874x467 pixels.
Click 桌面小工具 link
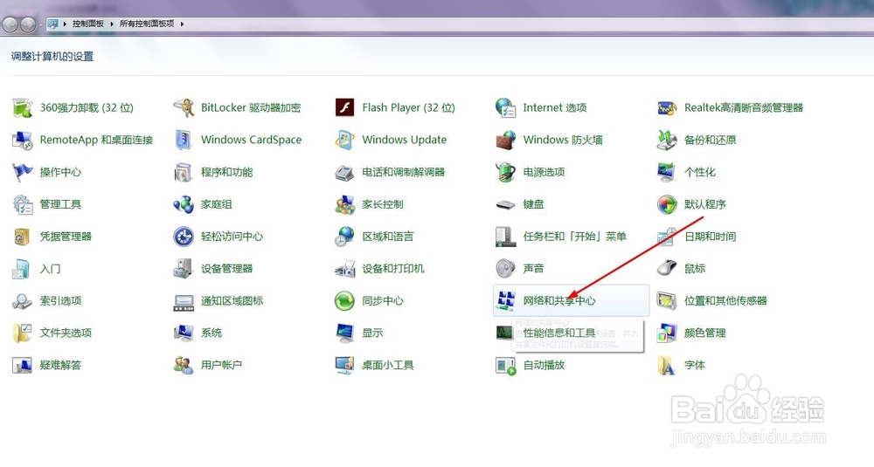tap(388, 365)
